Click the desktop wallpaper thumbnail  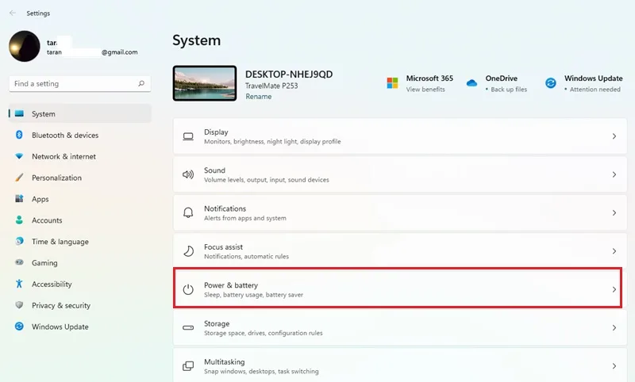[x=205, y=83]
